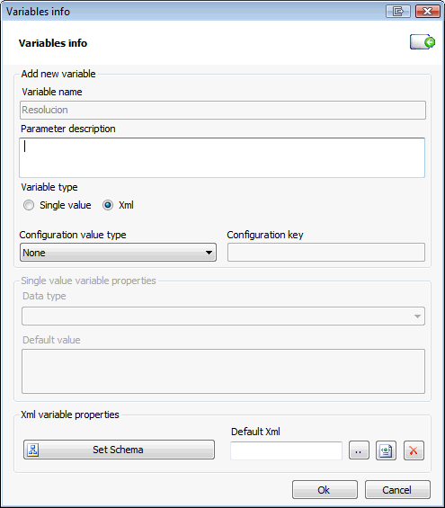Click the variable icon with green arrow
Viewport: 445px width, 508px height.
click(x=423, y=42)
